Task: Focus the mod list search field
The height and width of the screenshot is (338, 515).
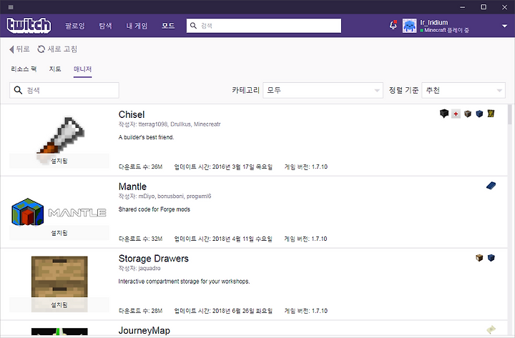Action: (x=64, y=90)
